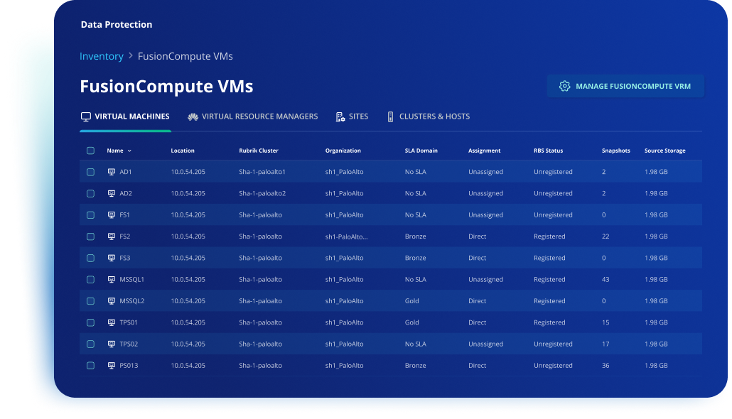The image size is (732, 419).
Task: Tick the FS3 row checkbox
Action: 90,258
